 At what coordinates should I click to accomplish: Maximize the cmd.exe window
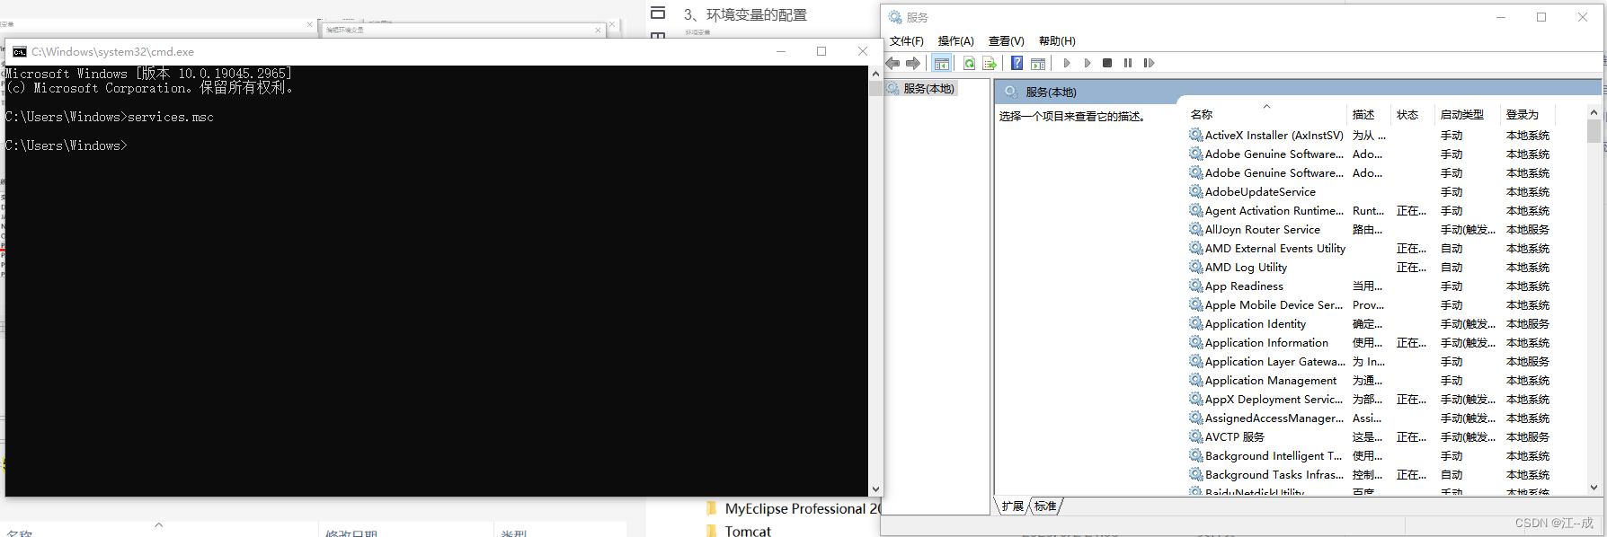point(821,51)
